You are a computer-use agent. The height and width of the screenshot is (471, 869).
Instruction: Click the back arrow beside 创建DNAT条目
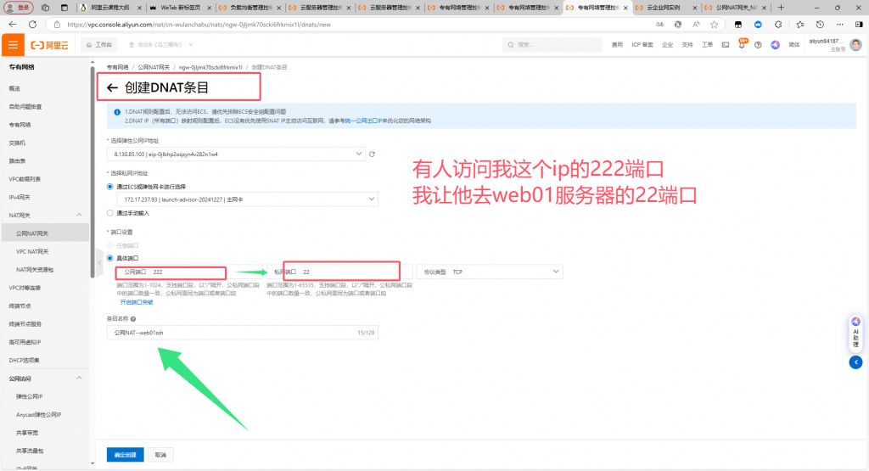click(112, 87)
